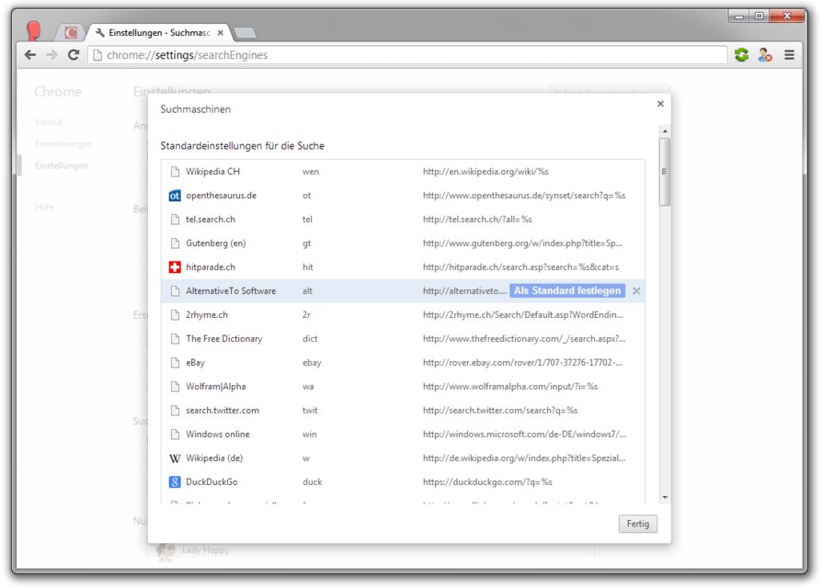Viewport: 822px width, 588px height.
Task: Click the blue DuckDuckGo row favicon
Action: 175,481
